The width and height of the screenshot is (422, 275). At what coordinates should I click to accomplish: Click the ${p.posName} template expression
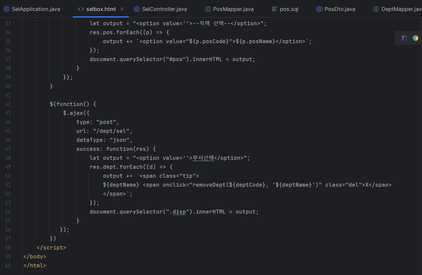pos(256,41)
